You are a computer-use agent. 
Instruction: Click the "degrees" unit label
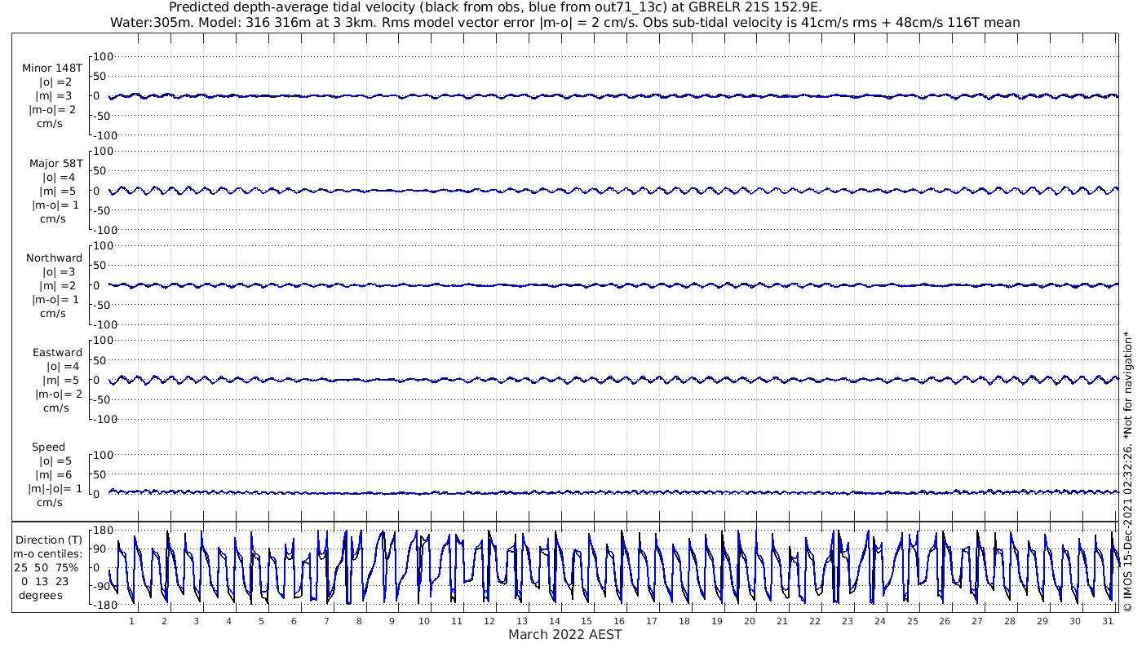(41, 596)
